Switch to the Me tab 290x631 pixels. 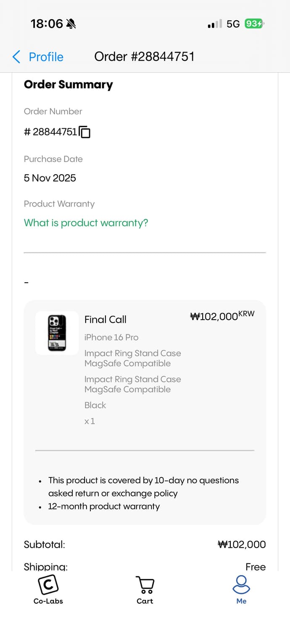[241, 590]
